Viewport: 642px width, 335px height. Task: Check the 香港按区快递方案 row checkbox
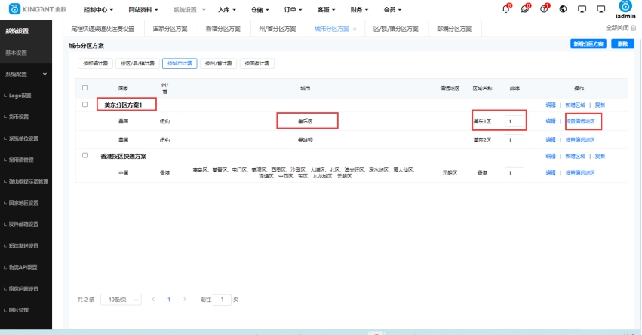click(x=84, y=156)
